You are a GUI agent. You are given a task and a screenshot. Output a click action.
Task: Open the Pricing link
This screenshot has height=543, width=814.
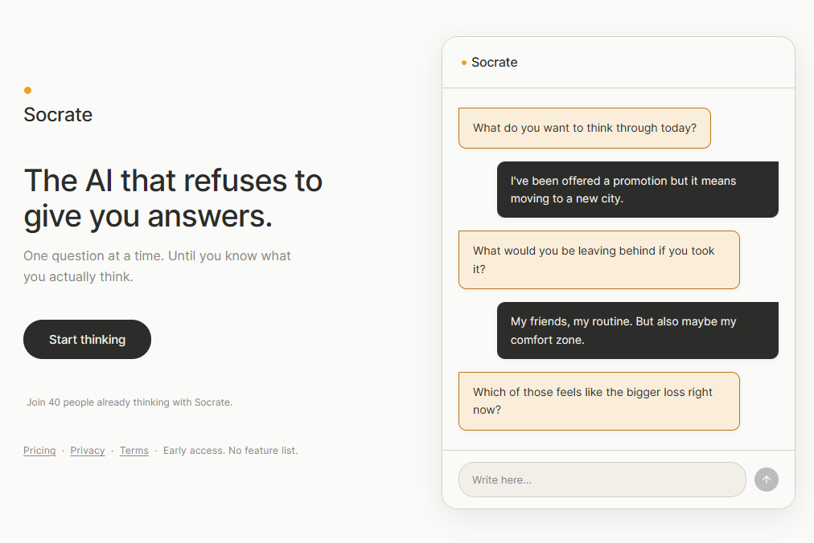tap(39, 450)
